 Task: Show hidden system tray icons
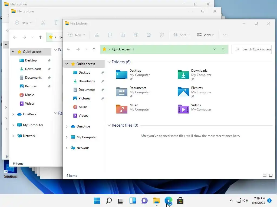(231, 201)
